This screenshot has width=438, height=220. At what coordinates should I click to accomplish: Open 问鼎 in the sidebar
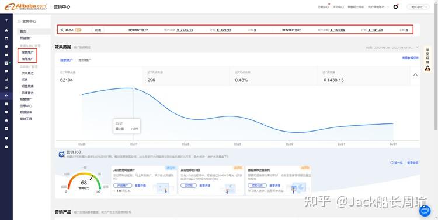click(25, 80)
